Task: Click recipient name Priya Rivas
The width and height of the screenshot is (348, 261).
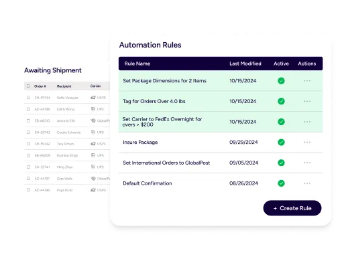Action: pos(64,190)
